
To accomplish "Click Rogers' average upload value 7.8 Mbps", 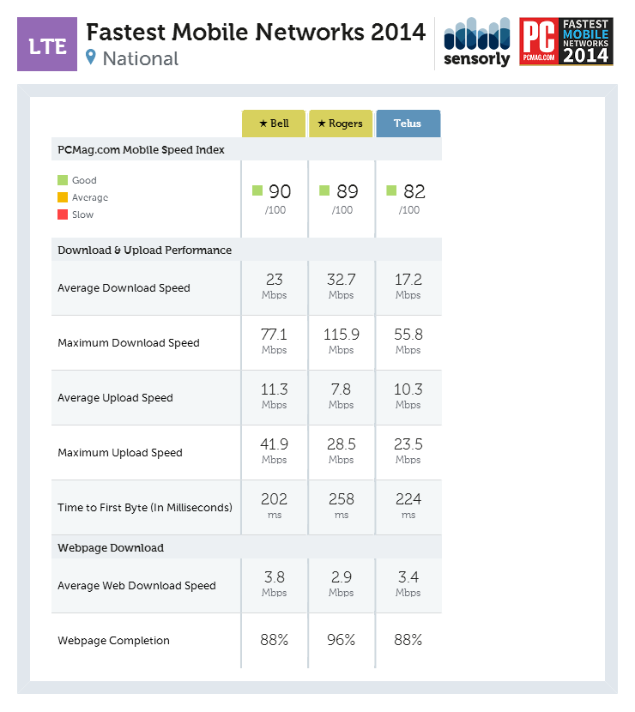I will tap(342, 396).
